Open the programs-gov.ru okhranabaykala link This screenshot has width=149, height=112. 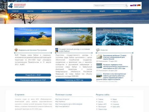coord(69,104)
